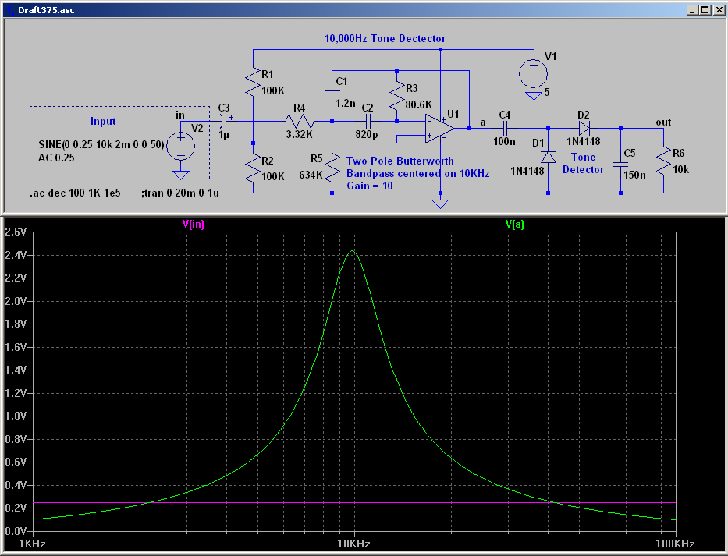
Task: Click the 1KHz frequency axis label
Action: [32, 544]
